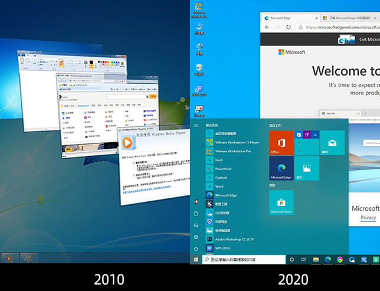380x291 pixels.
Task: Launch Microsoft Edge from the taskbar
Action: [328, 260]
